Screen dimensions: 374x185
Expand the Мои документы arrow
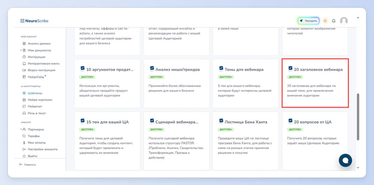coord(21,50)
